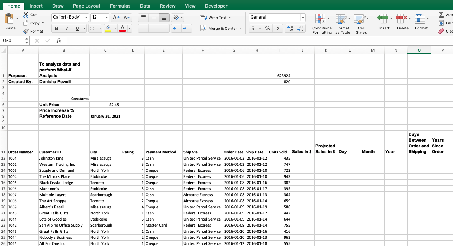Expand the Paste options arrow

point(17,19)
